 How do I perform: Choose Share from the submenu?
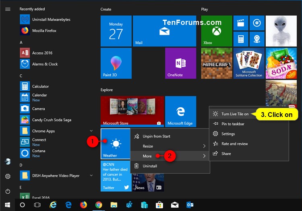point(249,154)
